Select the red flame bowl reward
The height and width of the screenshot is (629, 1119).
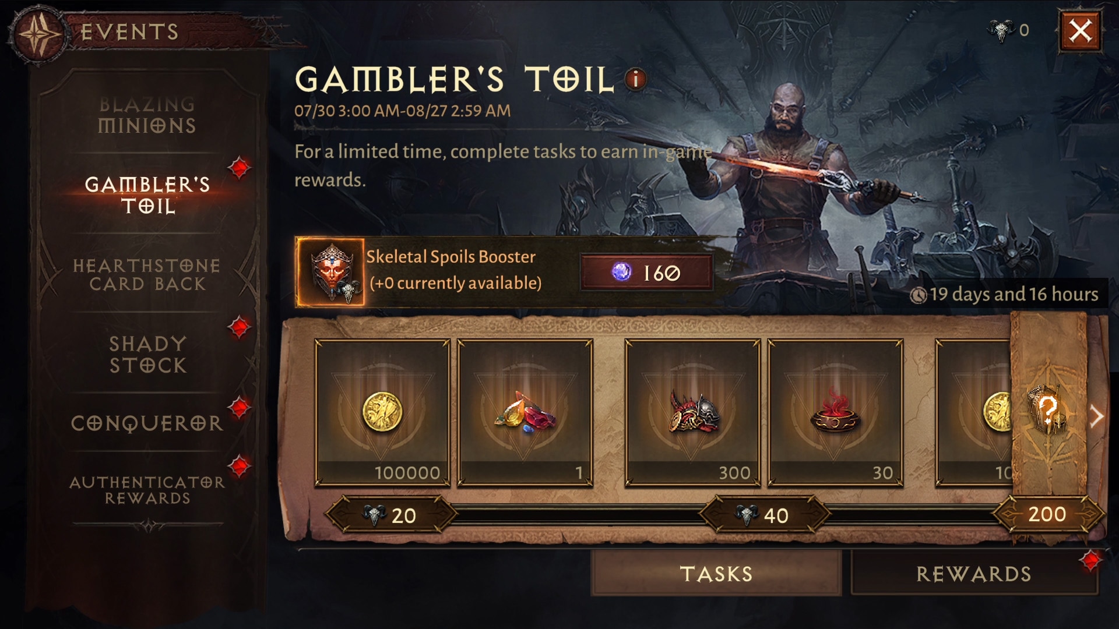(835, 413)
